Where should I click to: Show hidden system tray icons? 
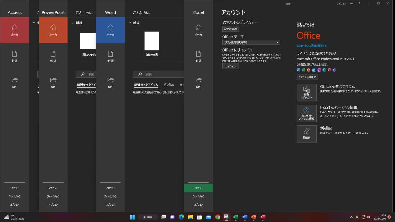(351, 217)
